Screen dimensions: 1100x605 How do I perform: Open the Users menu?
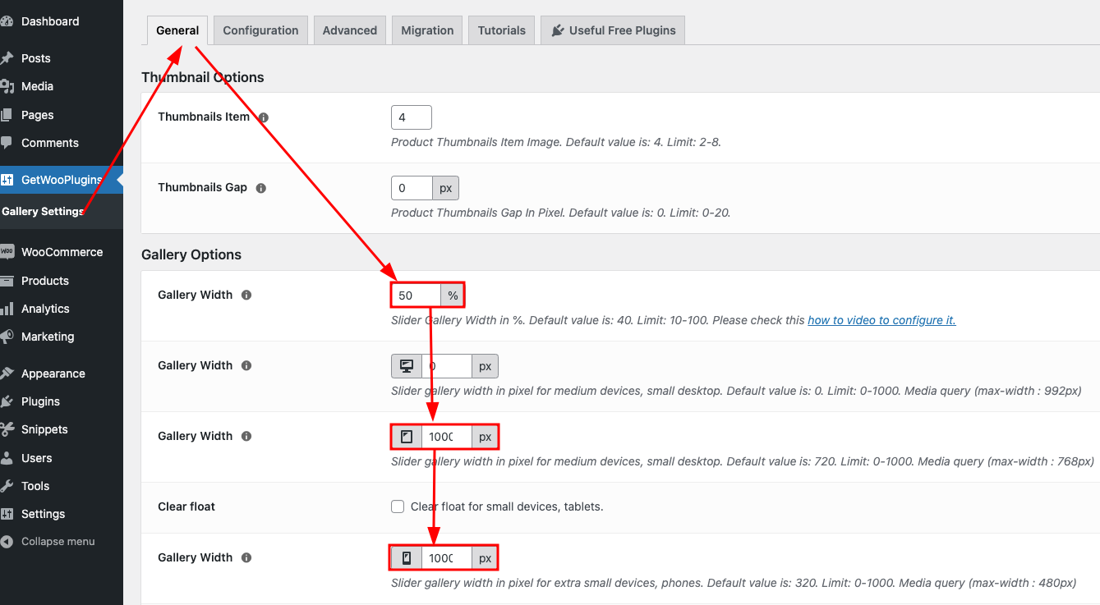(62, 458)
